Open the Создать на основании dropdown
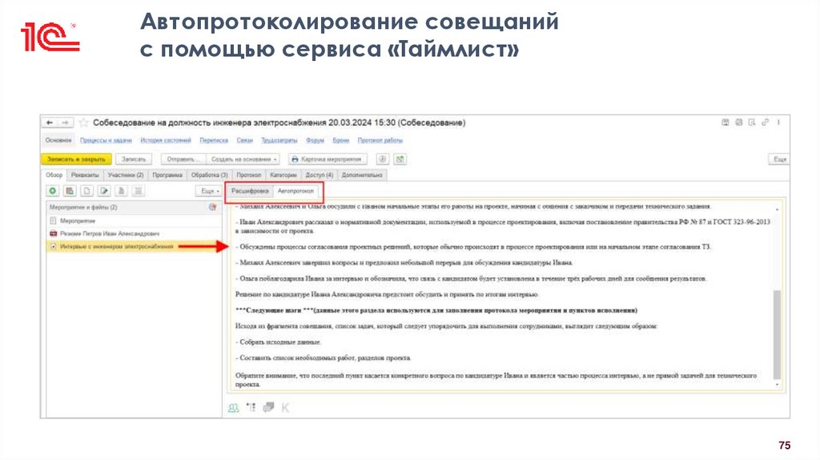 [x=243, y=159]
